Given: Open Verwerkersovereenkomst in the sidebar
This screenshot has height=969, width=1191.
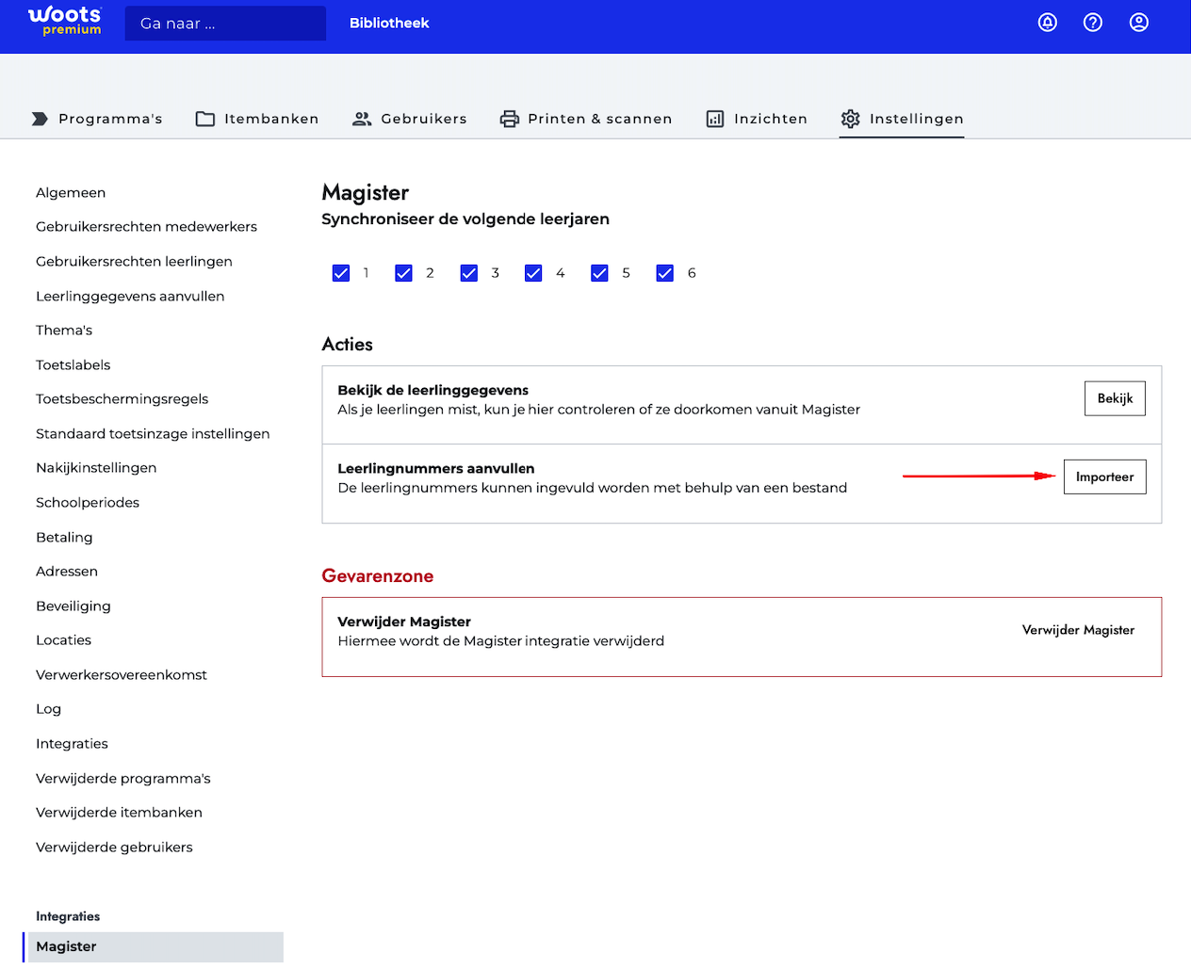Looking at the screenshot, I should pyautogui.click(x=122, y=675).
